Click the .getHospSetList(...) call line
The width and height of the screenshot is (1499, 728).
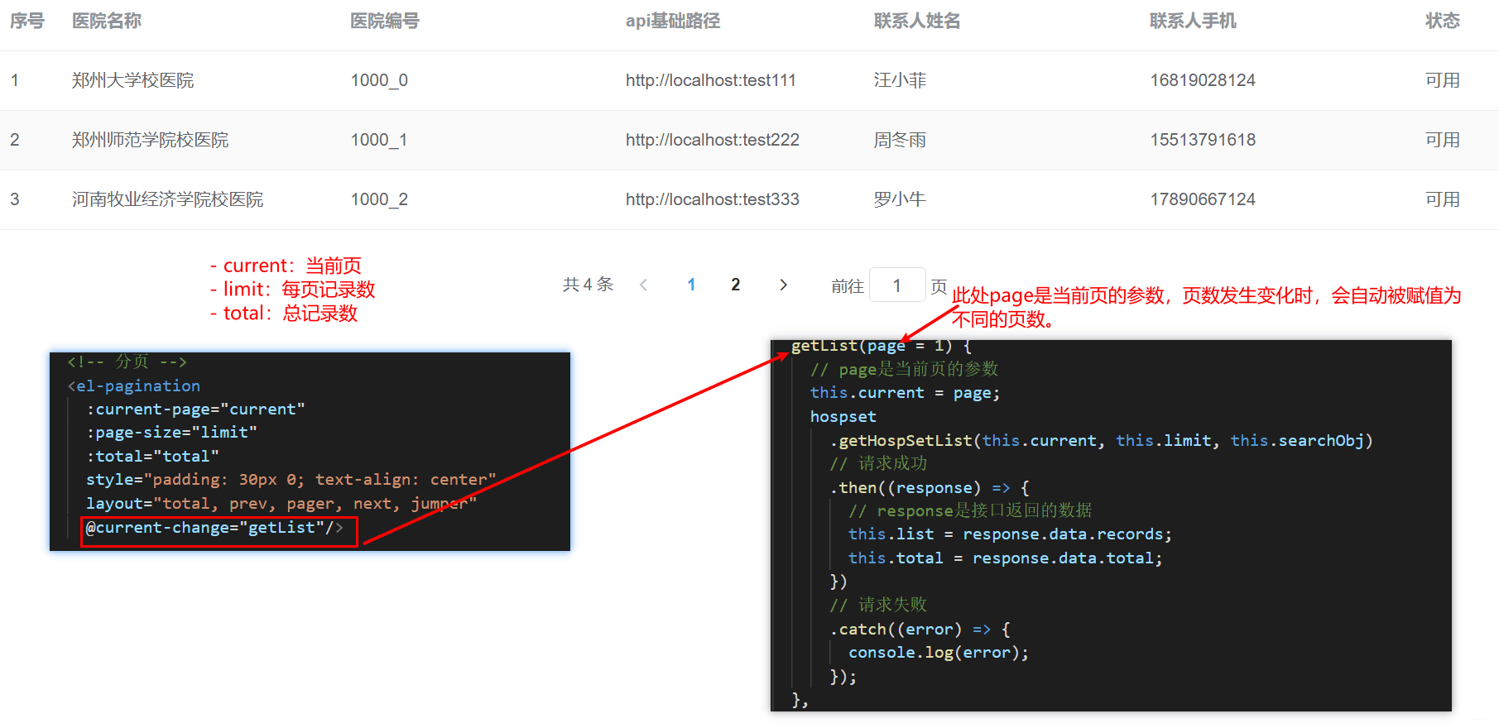tap(1101, 440)
